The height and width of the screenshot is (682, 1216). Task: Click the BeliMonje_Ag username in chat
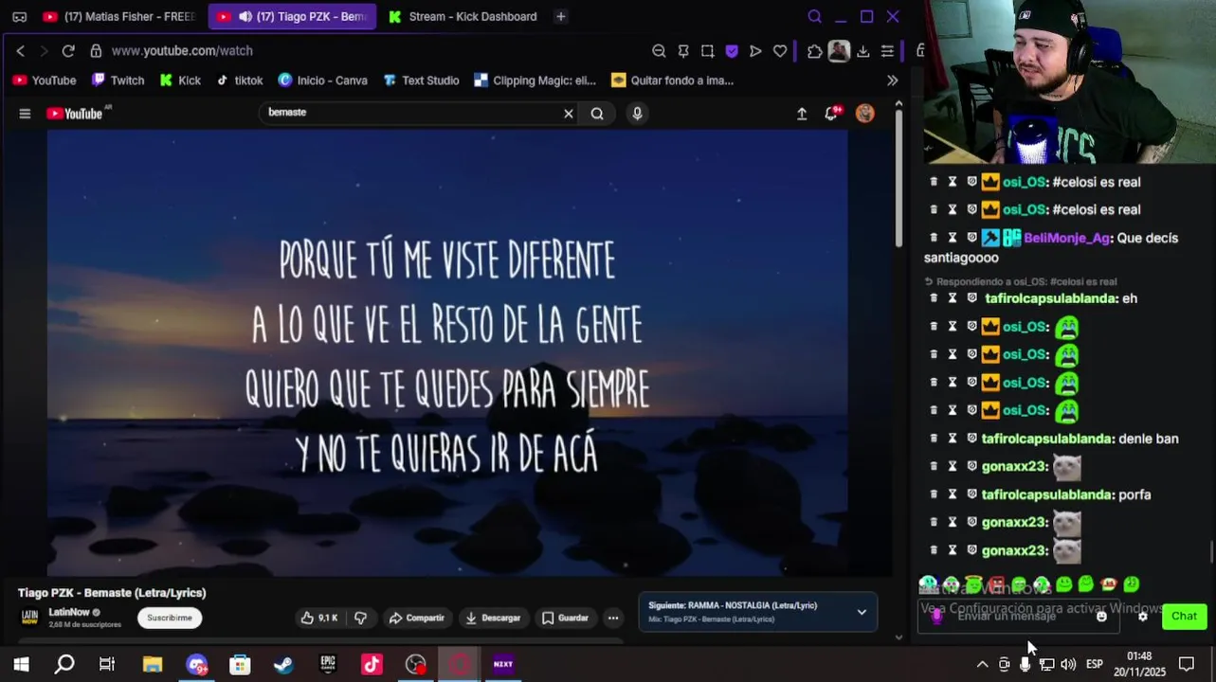click(x=1066, y=238)
